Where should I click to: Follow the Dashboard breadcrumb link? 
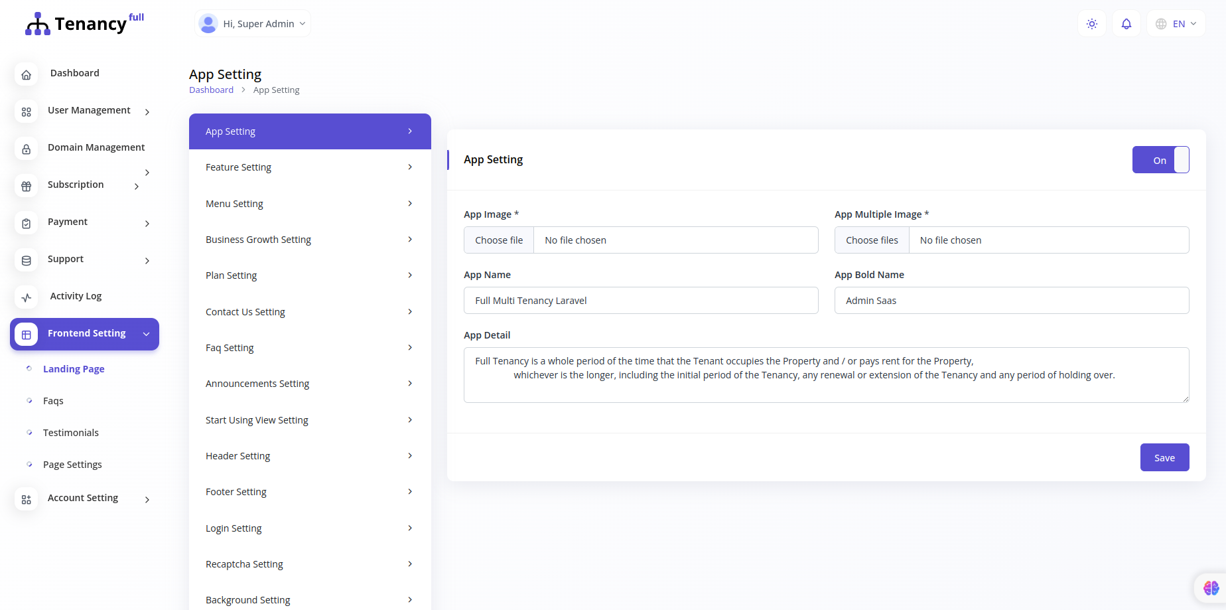pos(211,90)
